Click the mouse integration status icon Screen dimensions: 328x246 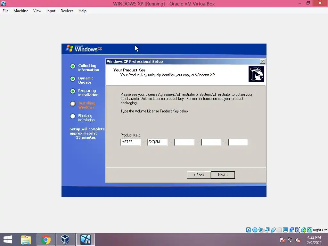coord(304,230)
